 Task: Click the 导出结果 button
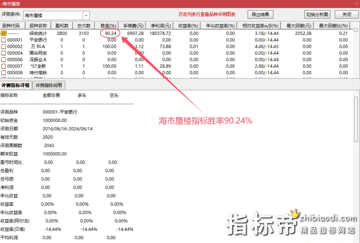tap(260, 14)
